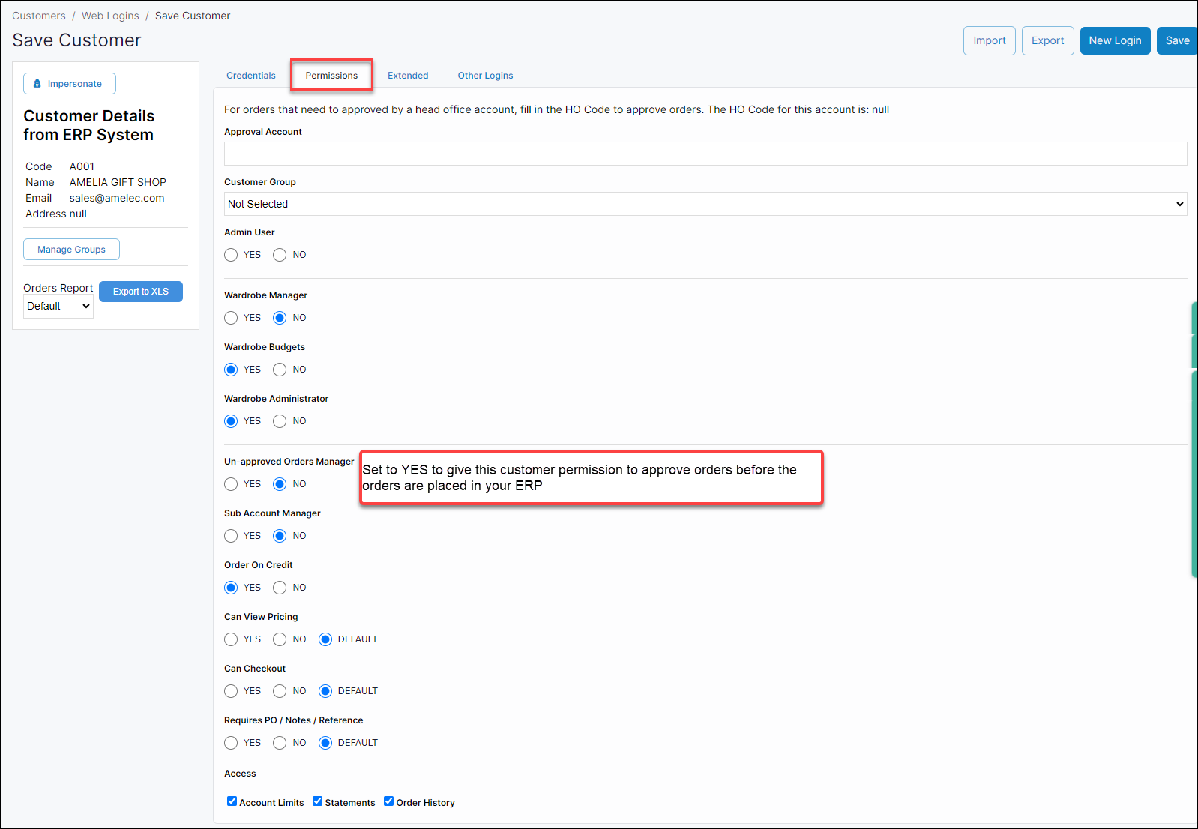Screen dimensions: 1198x829
Task: Open the Extended tab
Action: click(x=408, y=76)
